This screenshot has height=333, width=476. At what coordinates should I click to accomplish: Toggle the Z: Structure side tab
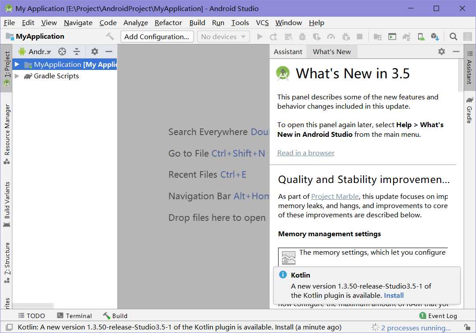7,263
